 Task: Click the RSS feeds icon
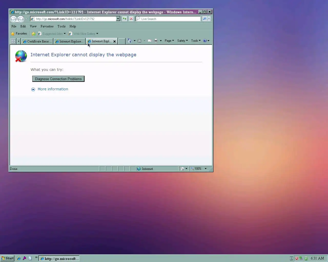point(139,41)
